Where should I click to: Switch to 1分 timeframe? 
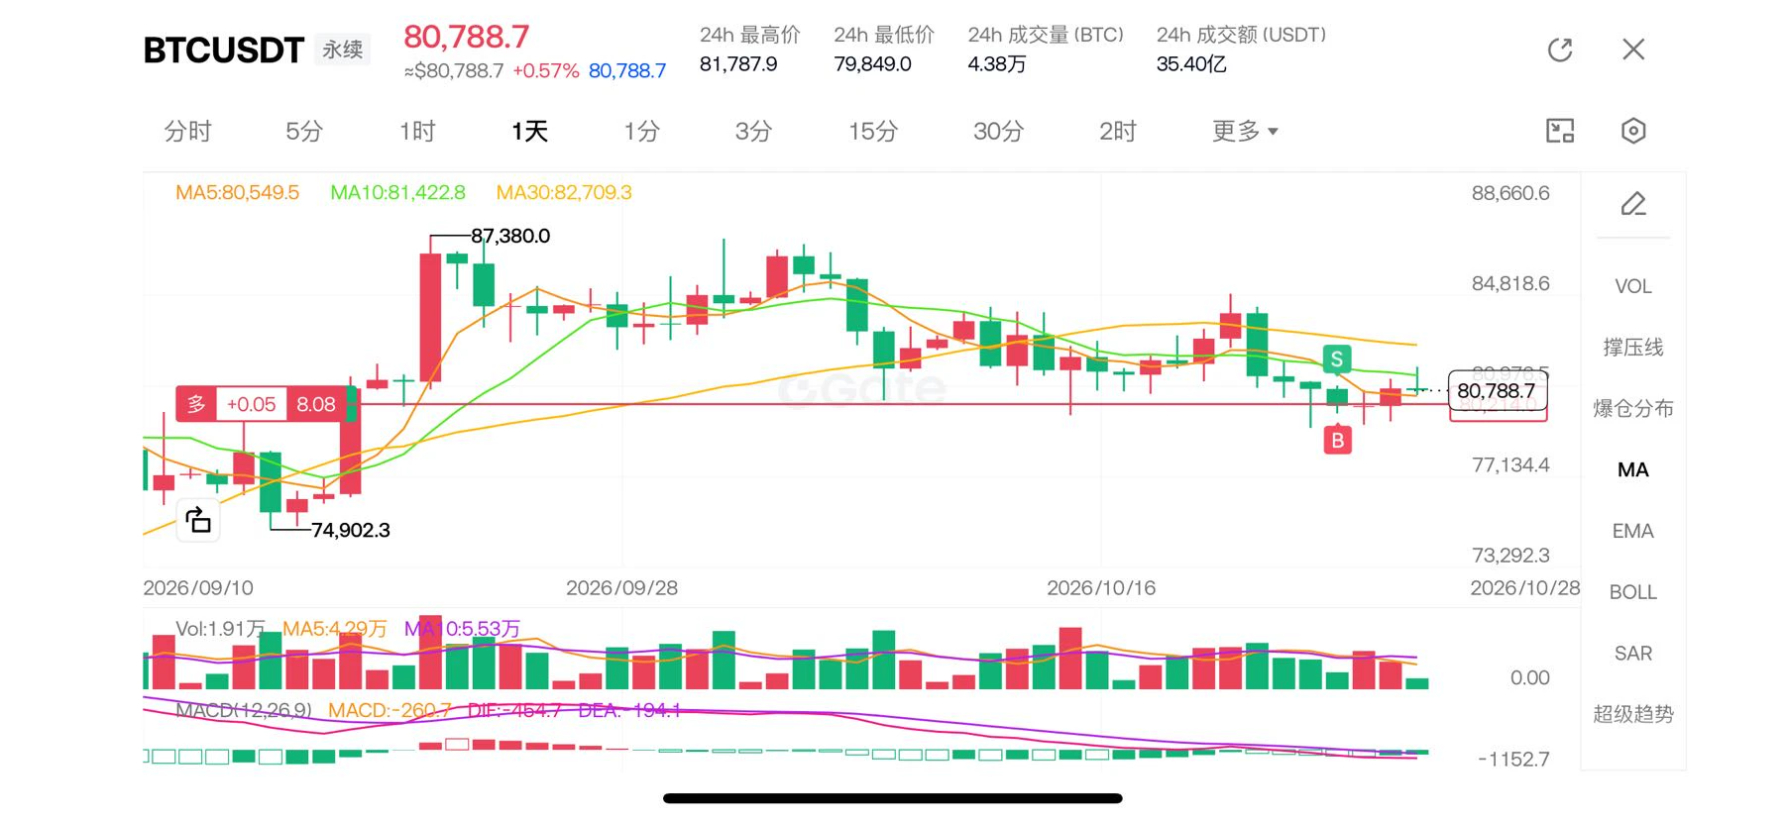pyautogui.click(x=642, y=131)
